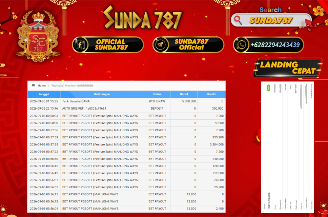328x217 pixels.
Task: Select date cell 2026-09-06 00:56:42
Action: tap(44, 173)
